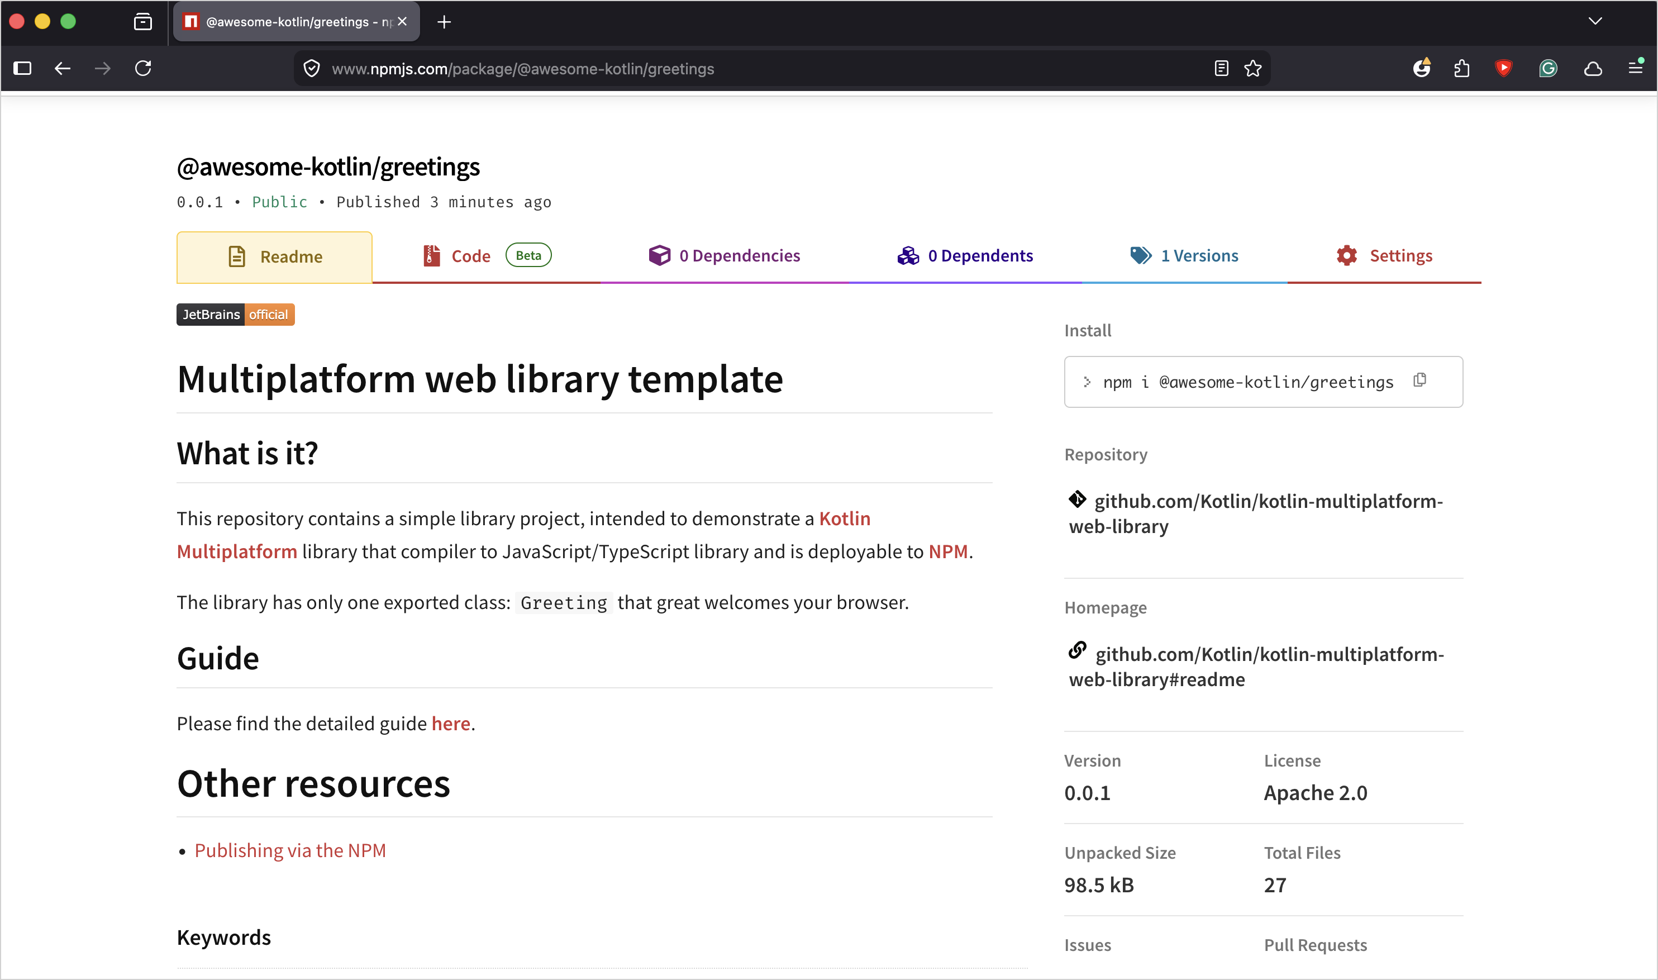Click the cloud sync icon in toolbar
Image resolution: width=1658 pixels, height=980 pixels.
tap(1592, 68)
